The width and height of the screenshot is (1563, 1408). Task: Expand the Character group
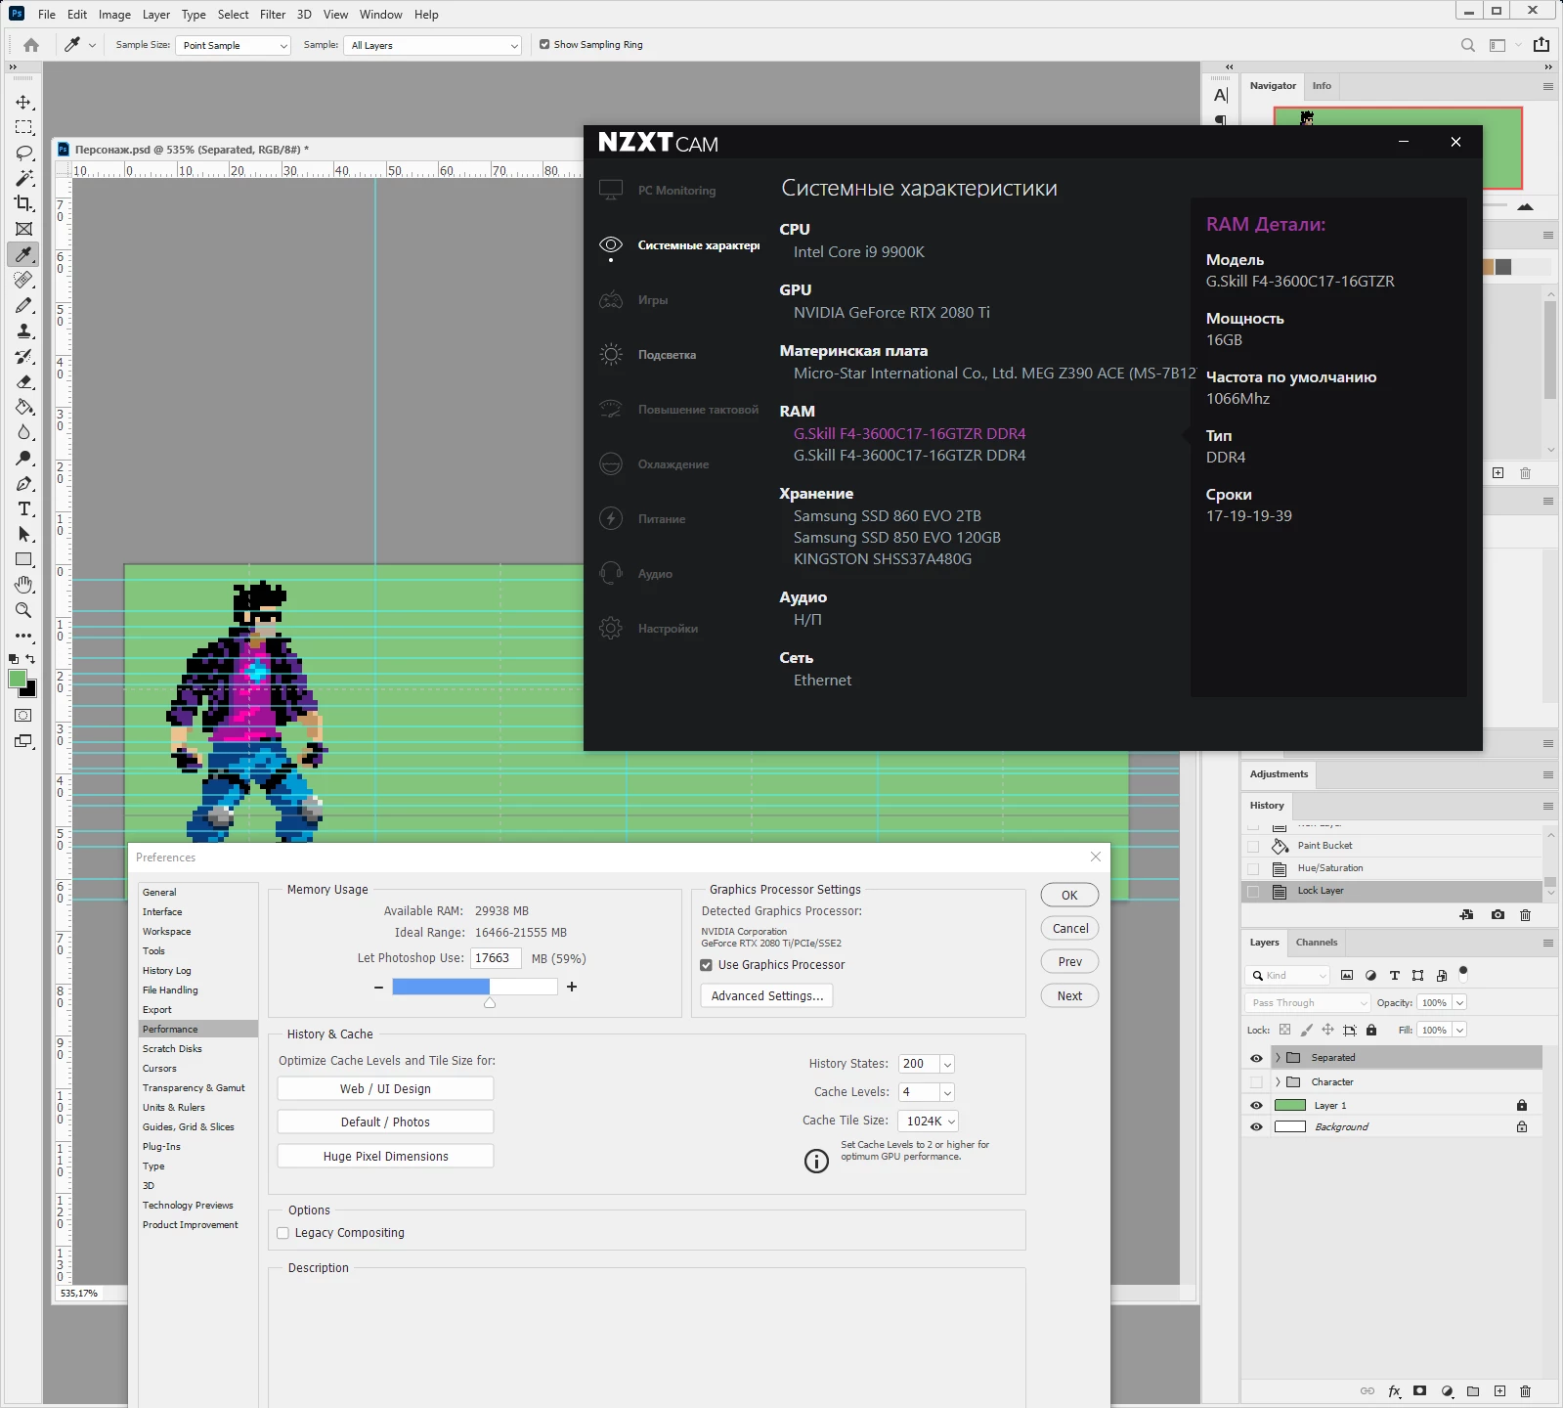click(x=1278, y=1081)
